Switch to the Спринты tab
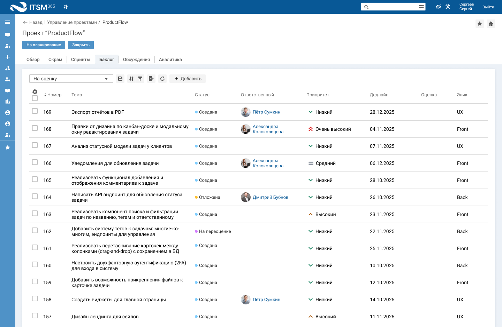The width and height of the screenshot is (502, 327). (x=81, y=59)
